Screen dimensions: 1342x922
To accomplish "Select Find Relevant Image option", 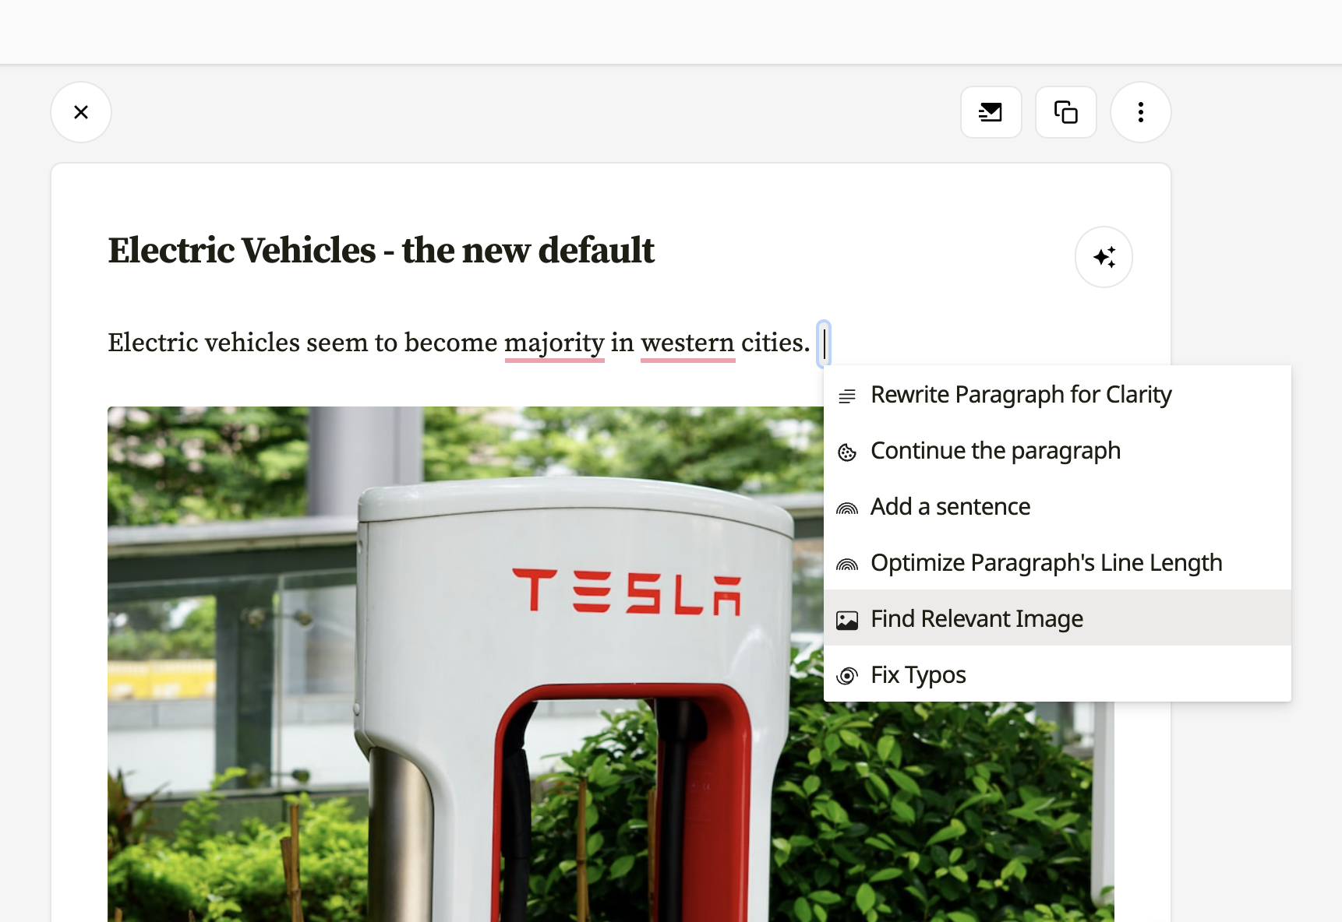I will 1058,618.
